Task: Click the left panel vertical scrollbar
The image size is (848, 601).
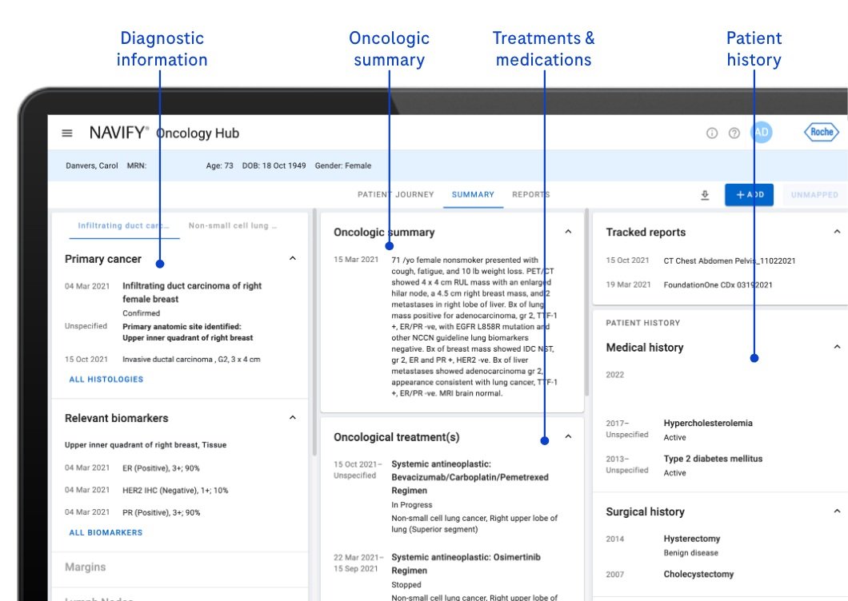Action: click(x=314, y=332)
